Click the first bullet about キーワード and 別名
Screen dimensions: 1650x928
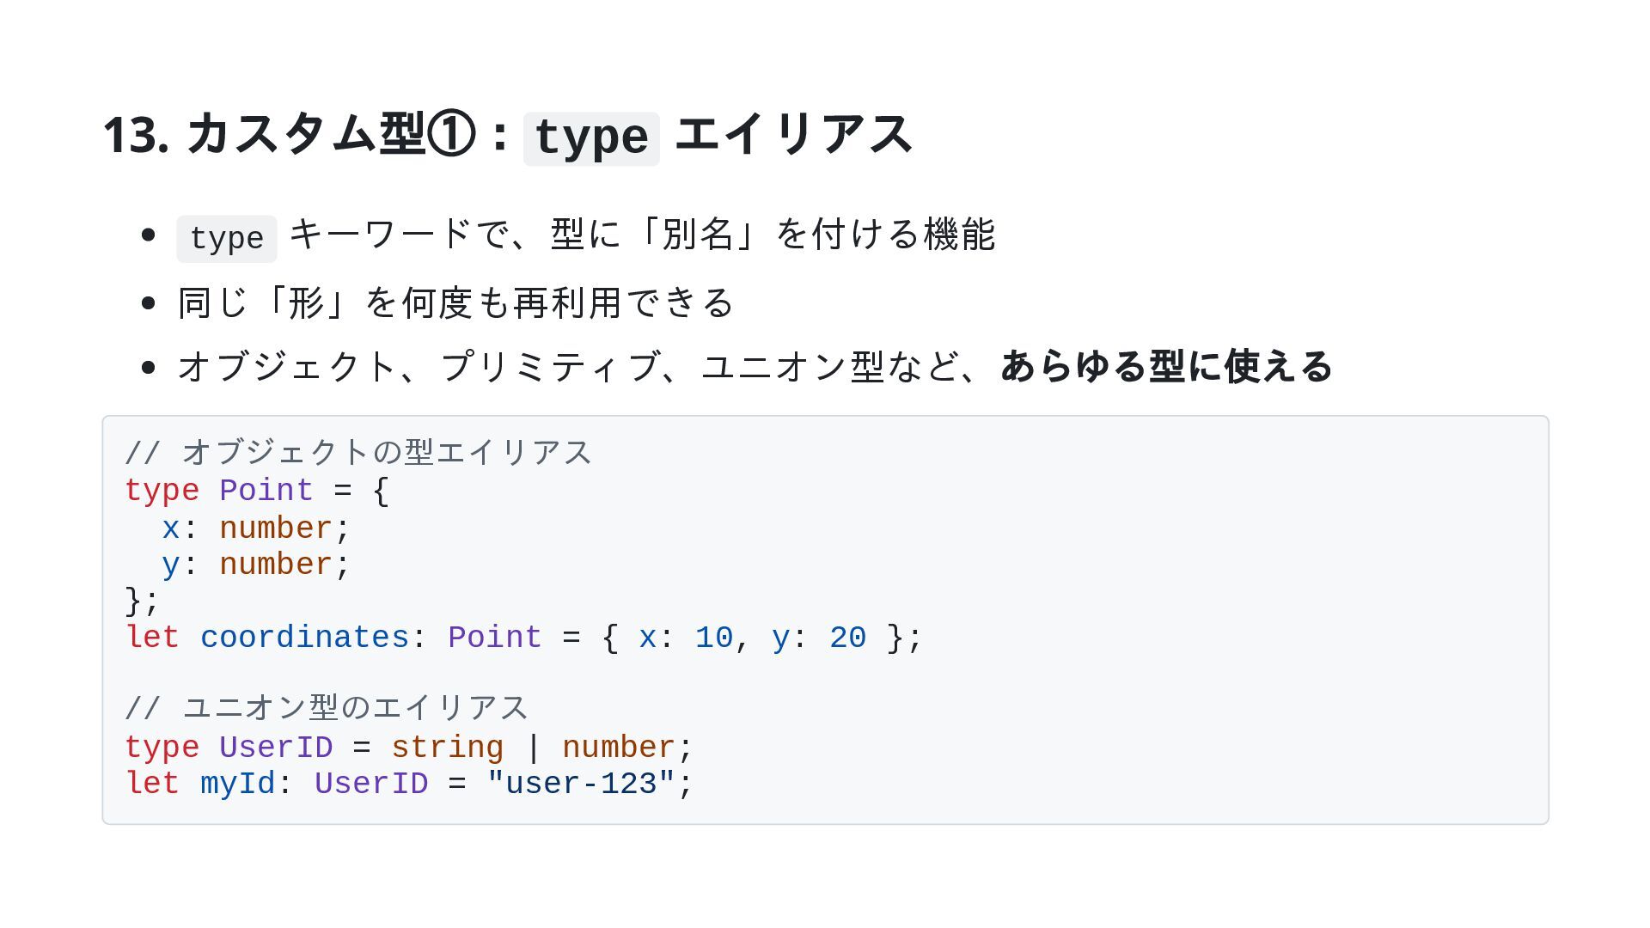pyautogui.click(x=641, y=235)
